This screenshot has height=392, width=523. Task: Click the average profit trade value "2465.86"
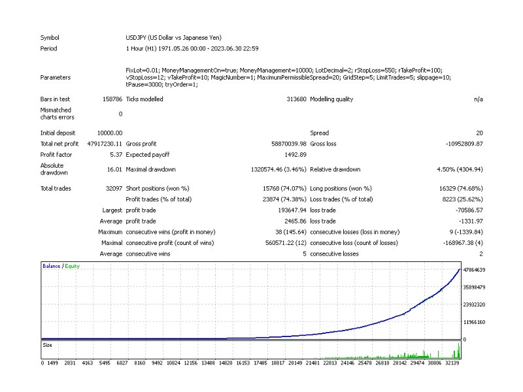(295, 221)
